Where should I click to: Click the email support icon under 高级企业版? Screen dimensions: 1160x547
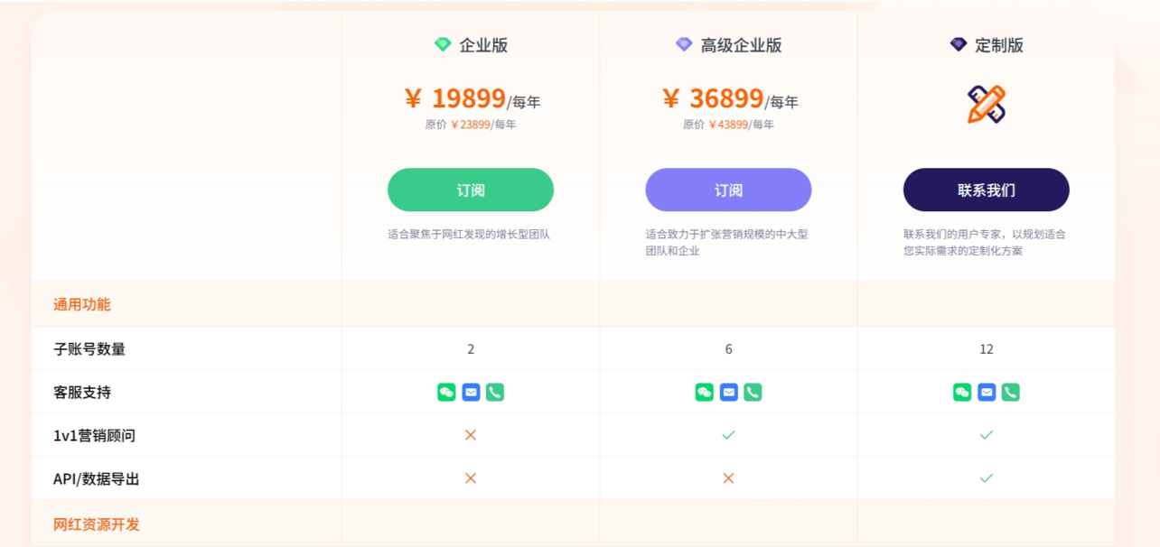pyautogui.click(x=728, y=392)
